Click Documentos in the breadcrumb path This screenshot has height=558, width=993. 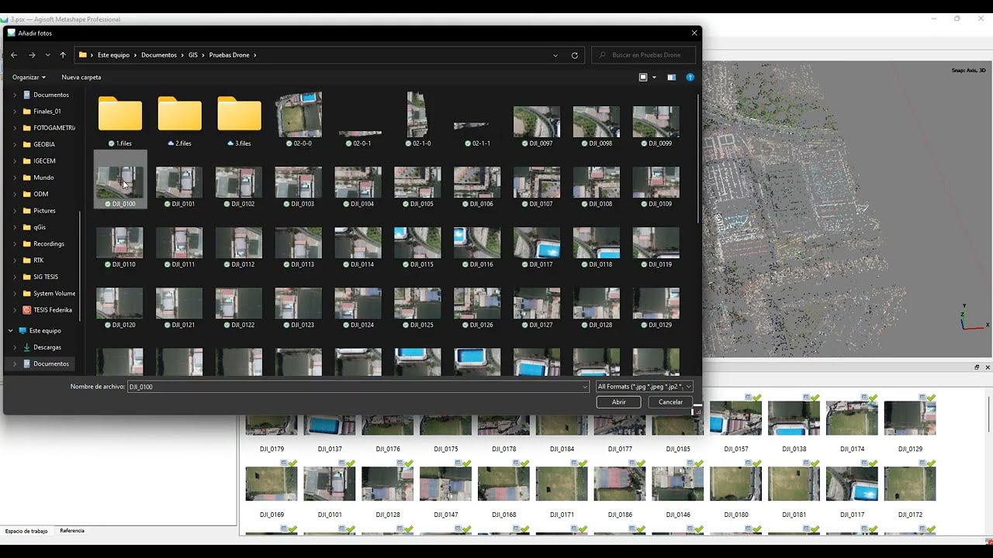pos(159,55)
